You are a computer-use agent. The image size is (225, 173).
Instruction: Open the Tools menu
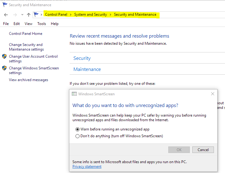click(x=42, y=24)
